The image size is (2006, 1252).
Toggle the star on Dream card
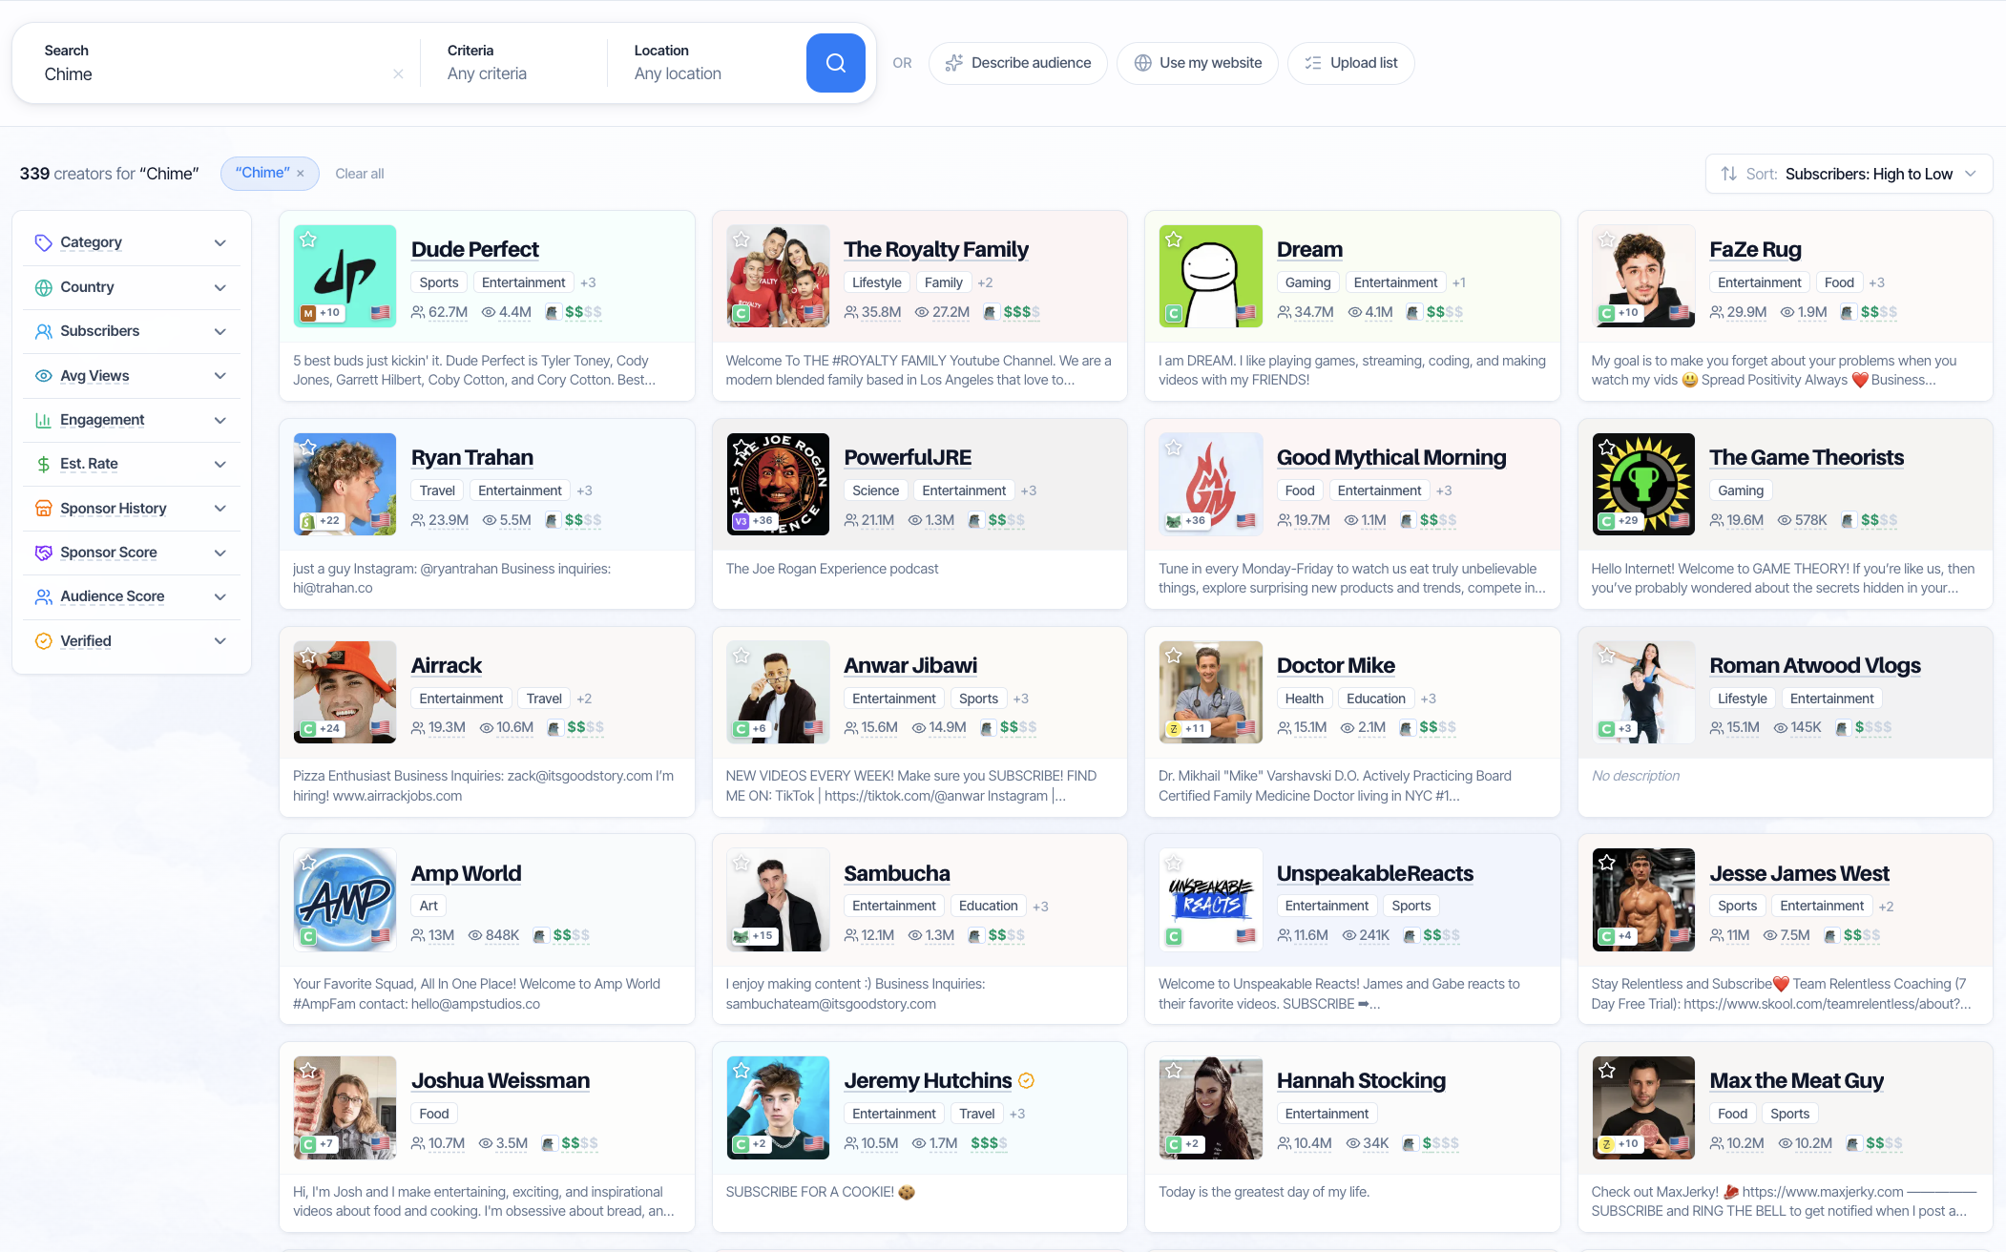(1174, 240)
